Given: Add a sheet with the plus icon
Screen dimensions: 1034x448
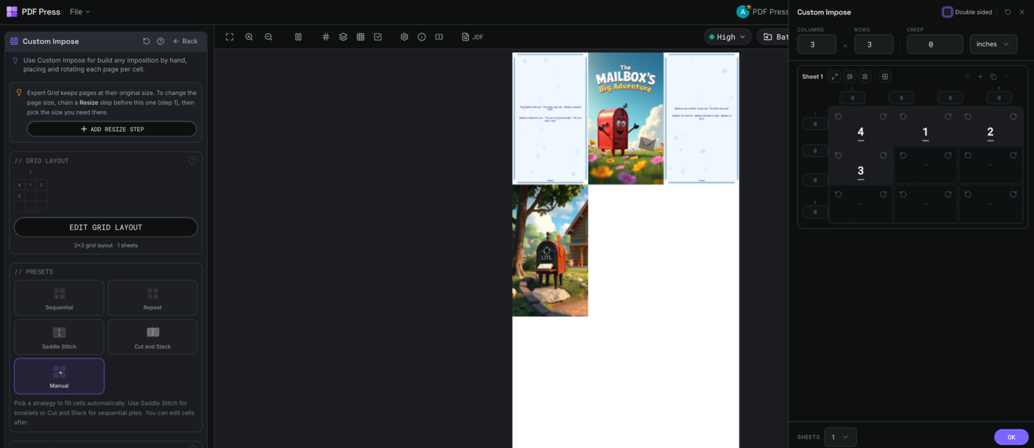Looking at the screenshot, I should (x=980, y=77).
